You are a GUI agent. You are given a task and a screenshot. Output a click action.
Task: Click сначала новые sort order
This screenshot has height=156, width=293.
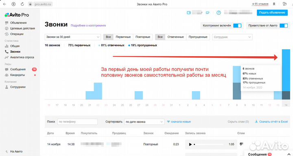tap(179, 122)
